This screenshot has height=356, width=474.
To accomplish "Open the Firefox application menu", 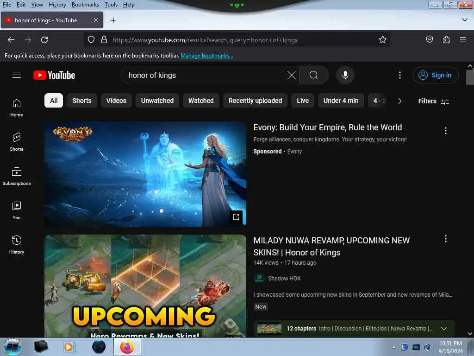I will click(x=463, y=39).
